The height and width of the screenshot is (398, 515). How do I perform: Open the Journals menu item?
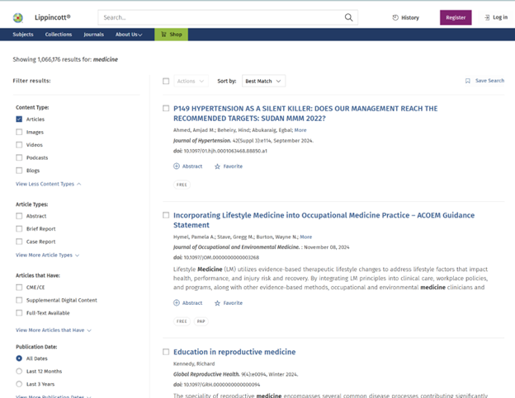coord(93,35)
